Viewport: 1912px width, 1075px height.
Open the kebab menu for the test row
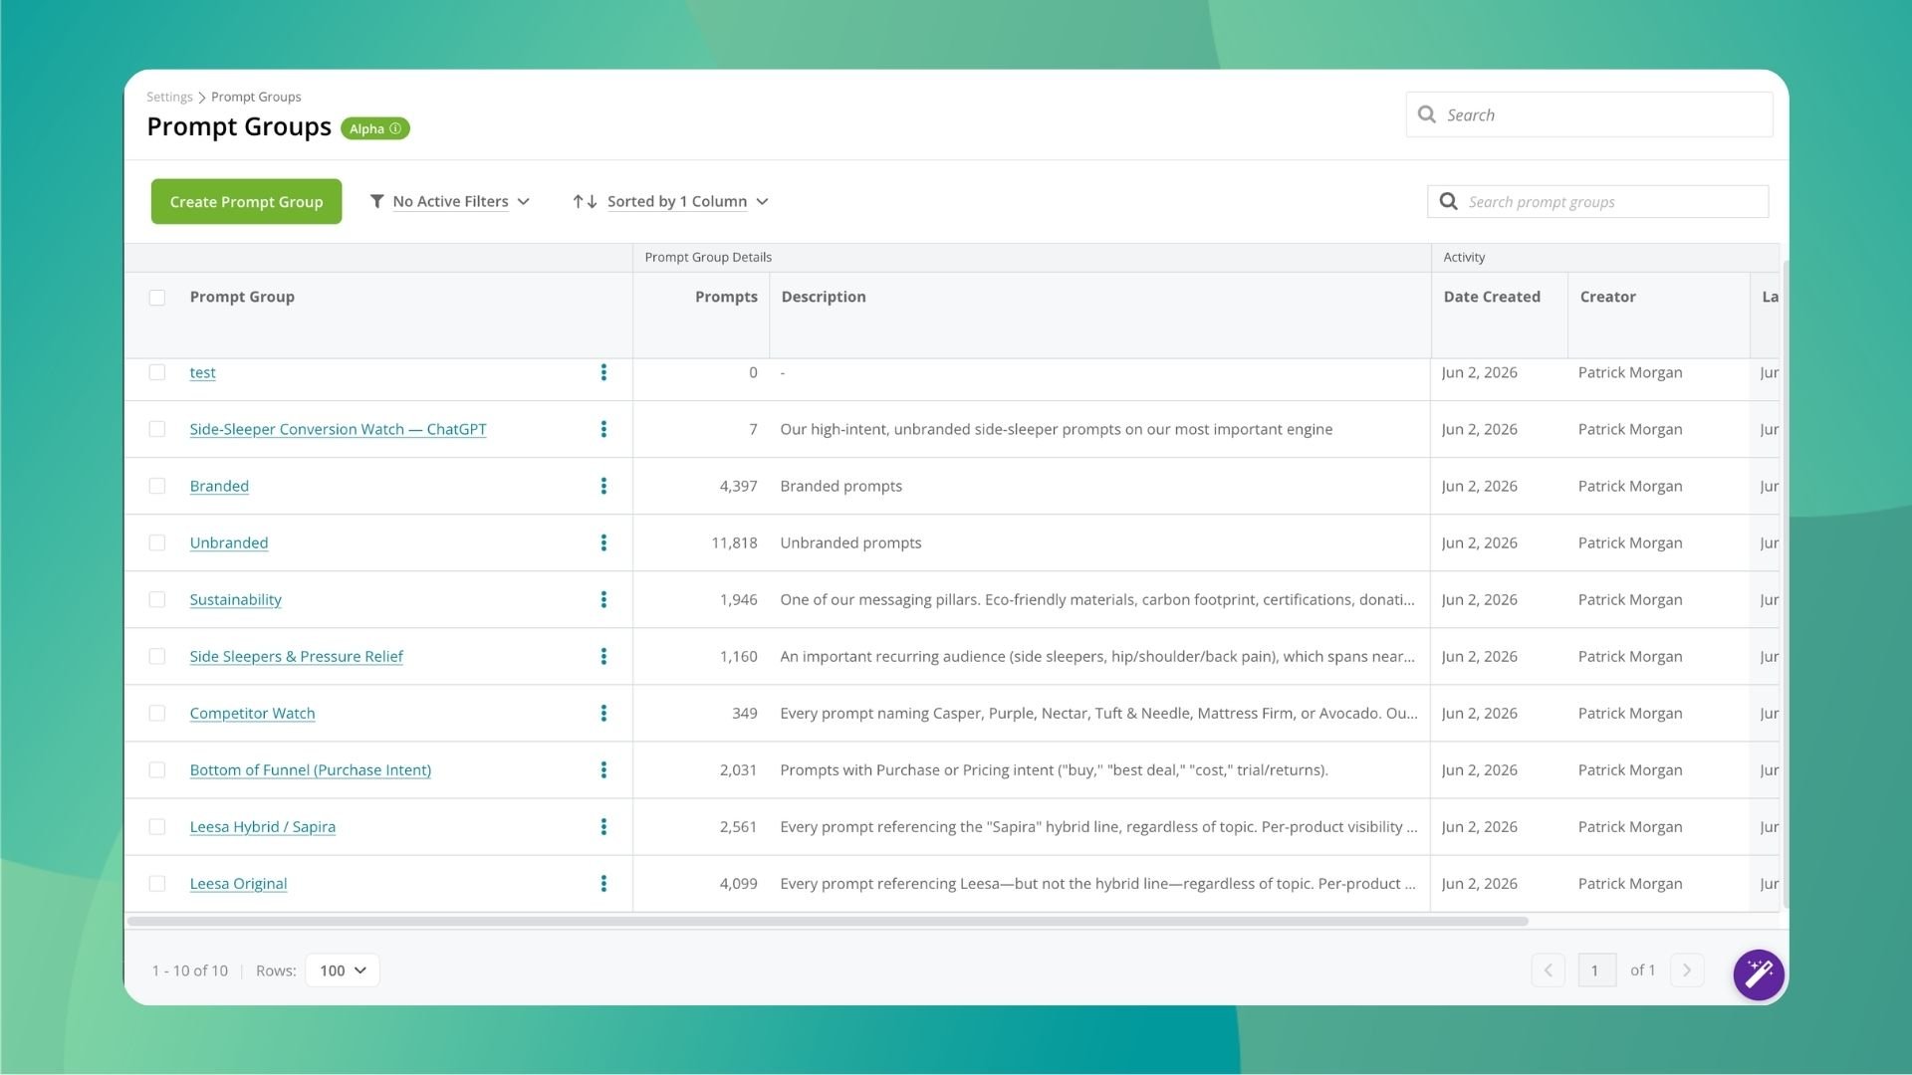click(603, 372)
